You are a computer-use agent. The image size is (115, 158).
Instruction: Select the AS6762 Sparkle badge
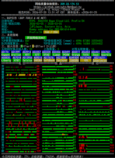pos(106,53)
